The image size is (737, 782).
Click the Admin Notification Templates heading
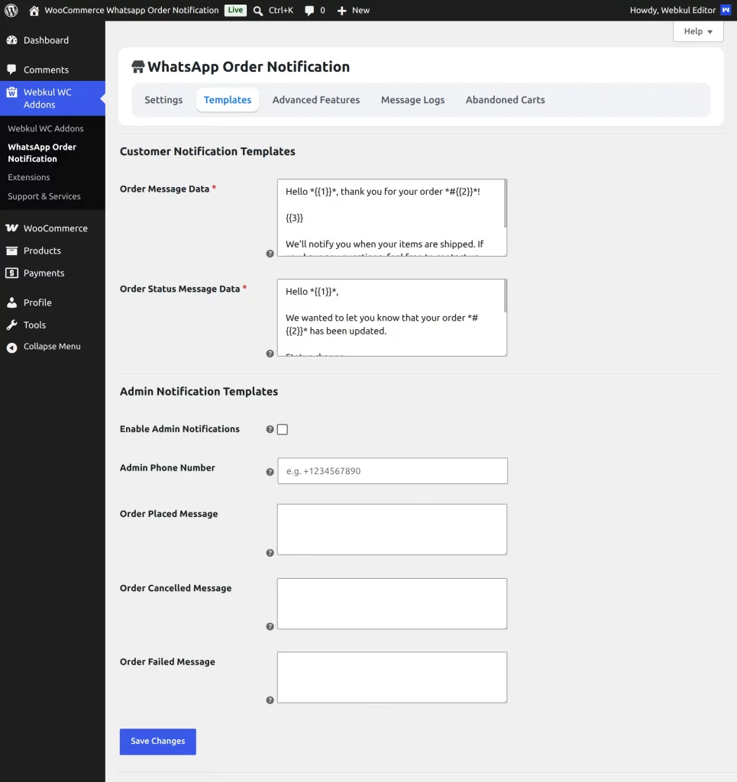[199, 392]
